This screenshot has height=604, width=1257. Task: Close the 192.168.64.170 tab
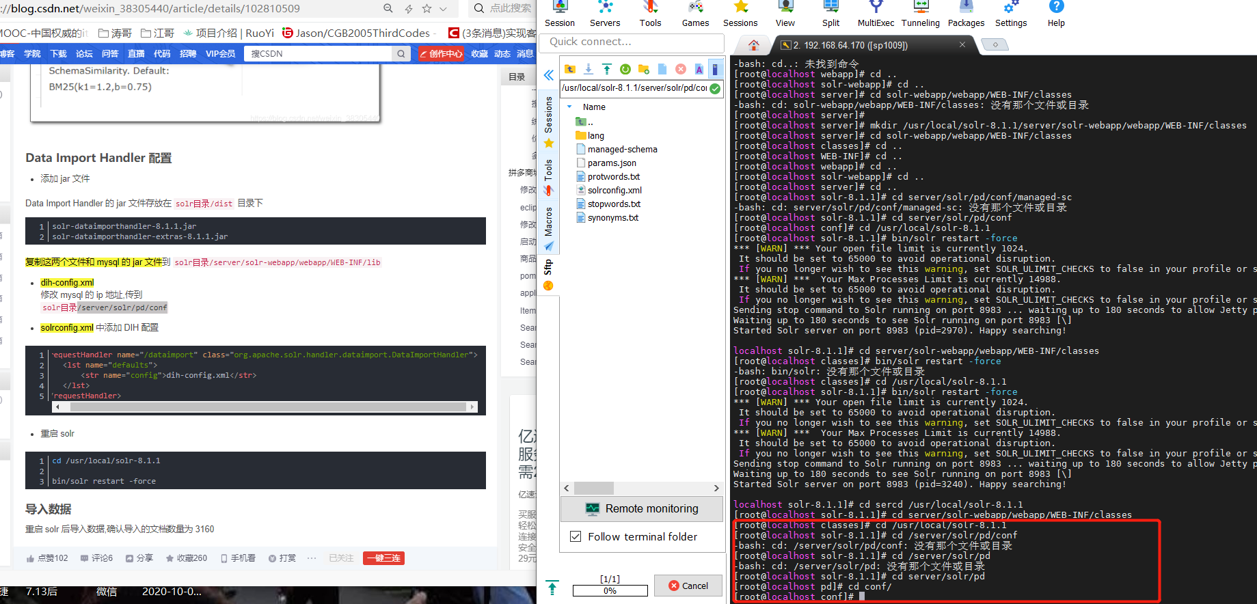coord(962,44)
